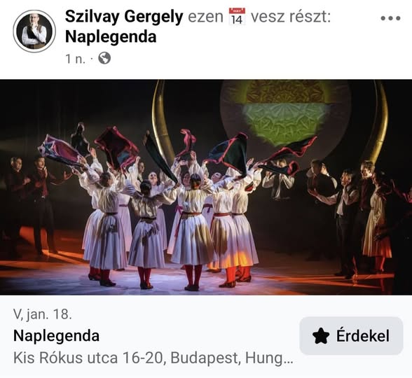Open the three-dot post options menu
This screenshot has height=378, width=412.
tap(390, 18)
